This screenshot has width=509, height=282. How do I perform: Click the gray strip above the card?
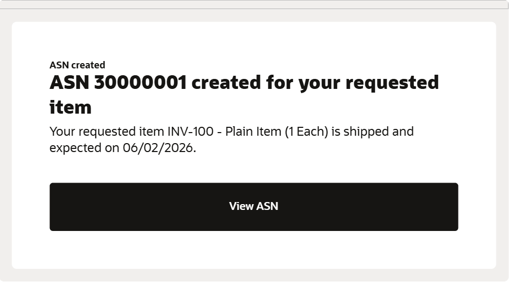tap(253, 15)
